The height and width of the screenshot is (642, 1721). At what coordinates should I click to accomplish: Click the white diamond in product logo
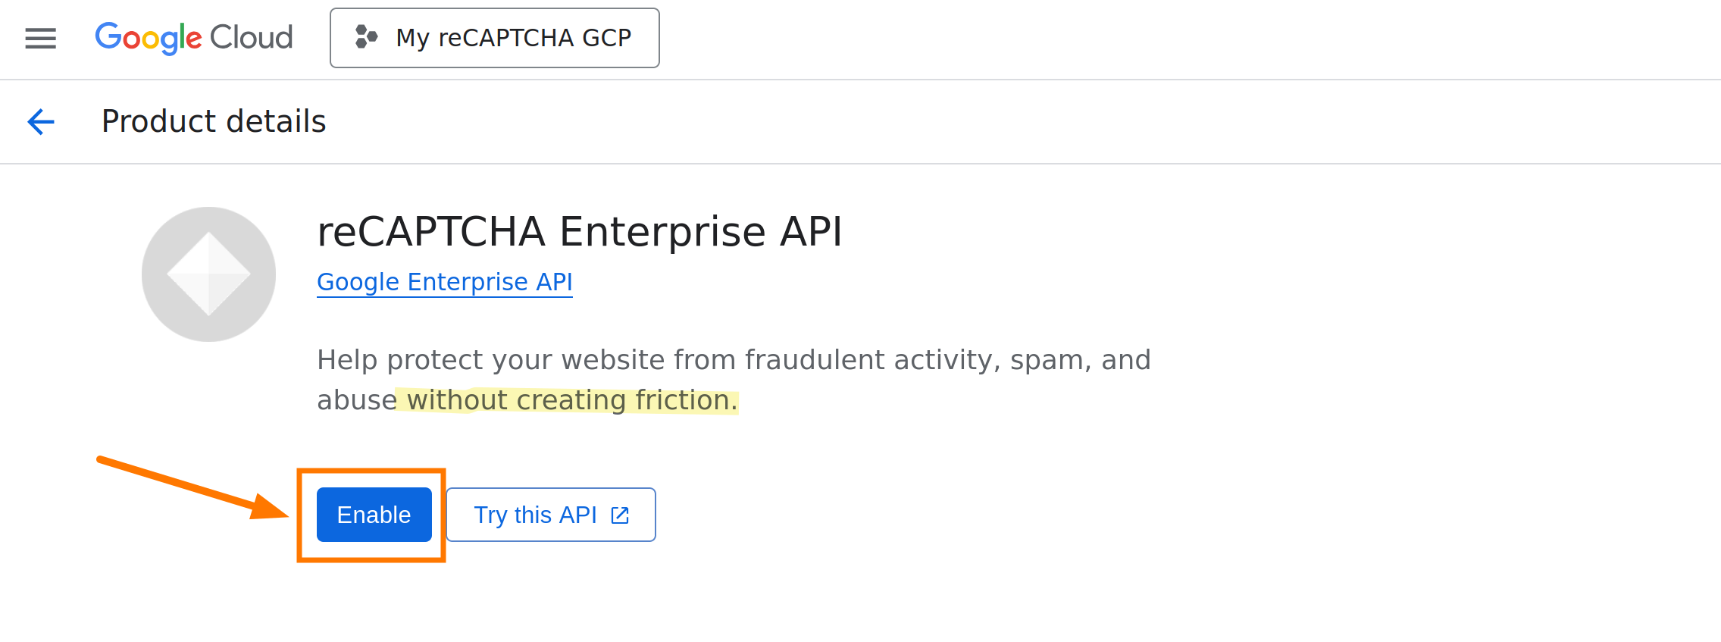click(208, 274)
